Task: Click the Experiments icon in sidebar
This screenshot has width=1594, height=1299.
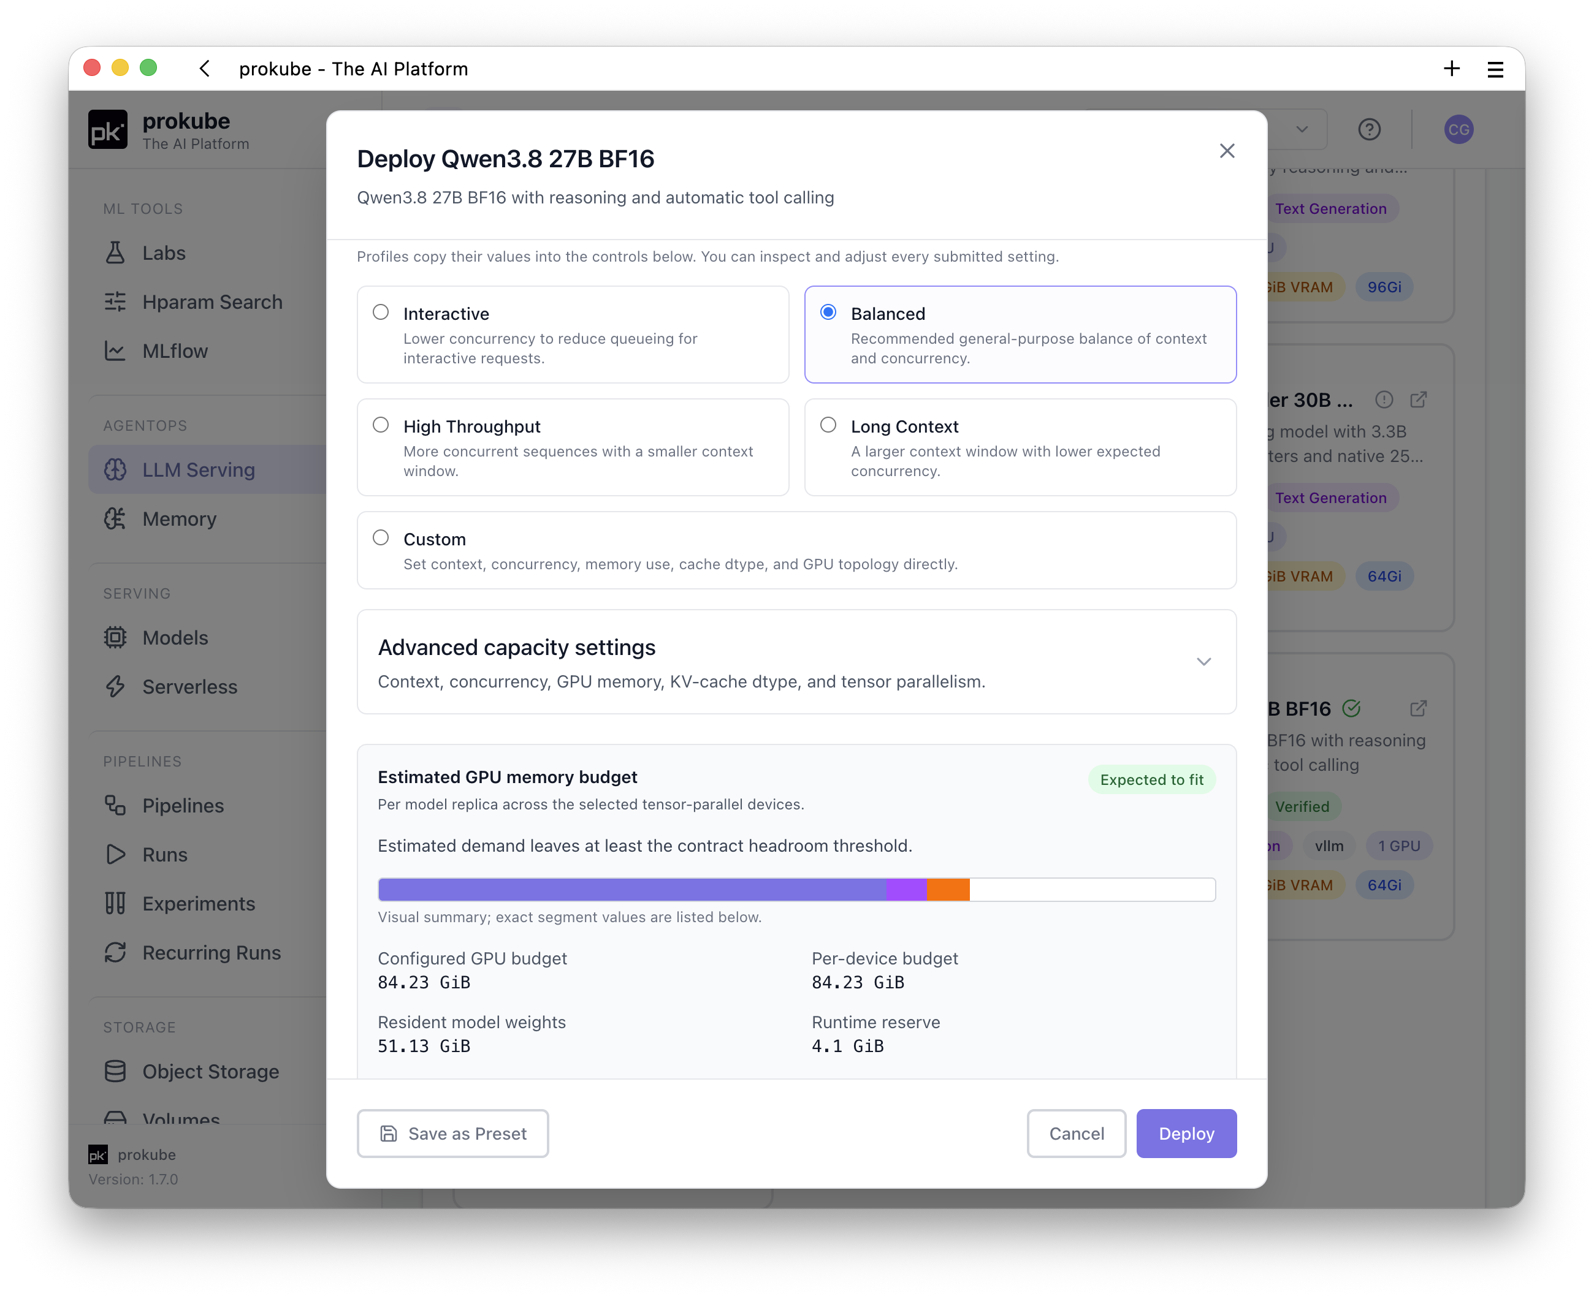Action: point(115,903)
